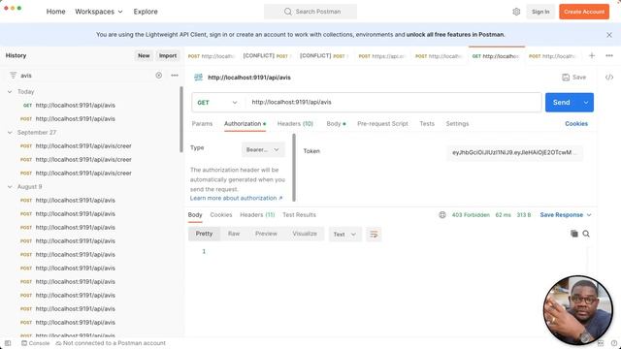Collapse the September 27 history group
This screenshot has width=621, height=349.
pyautogui.click(x=10, y=133)
